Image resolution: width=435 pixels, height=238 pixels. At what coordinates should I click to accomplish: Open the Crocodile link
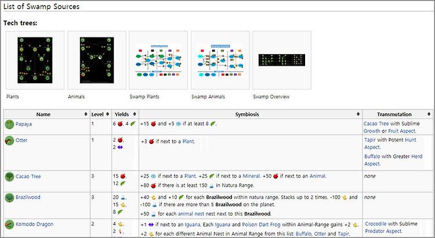376,224
